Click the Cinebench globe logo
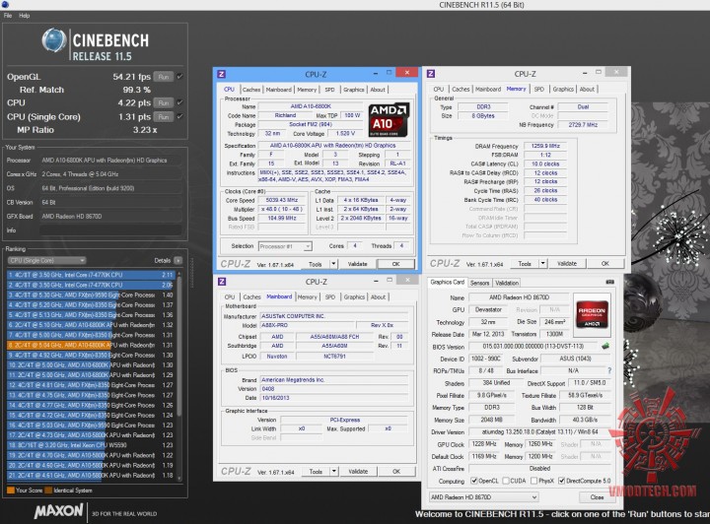This screenshot has height=524, width=710. (54, 40)
